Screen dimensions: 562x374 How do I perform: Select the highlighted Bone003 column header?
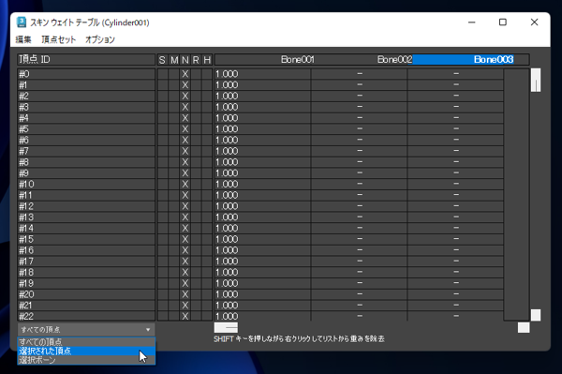click(x=463, y=60)
